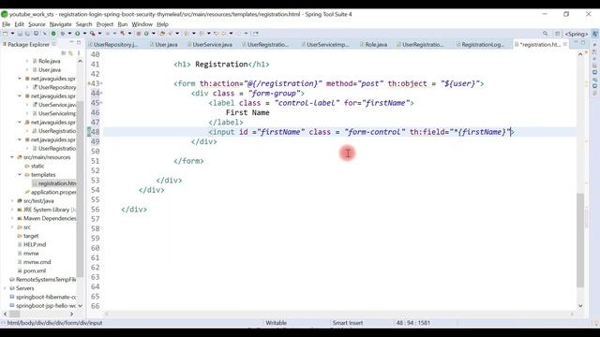Expand the JRE System Library node
This screenshot has width=600, height=337.
(x=12, y=210)
